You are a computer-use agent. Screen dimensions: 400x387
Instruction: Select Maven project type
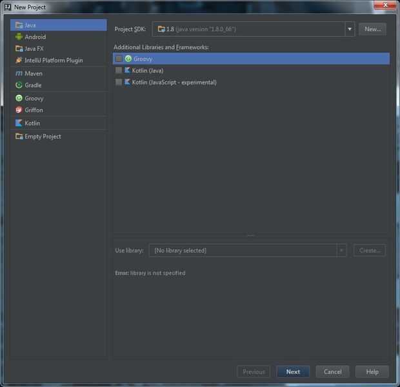coord(59,74)
